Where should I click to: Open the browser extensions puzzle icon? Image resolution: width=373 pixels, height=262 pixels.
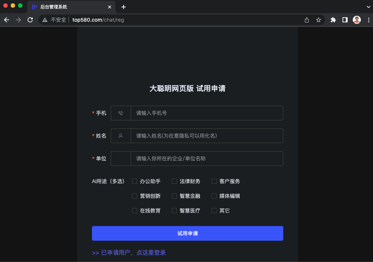333,20
